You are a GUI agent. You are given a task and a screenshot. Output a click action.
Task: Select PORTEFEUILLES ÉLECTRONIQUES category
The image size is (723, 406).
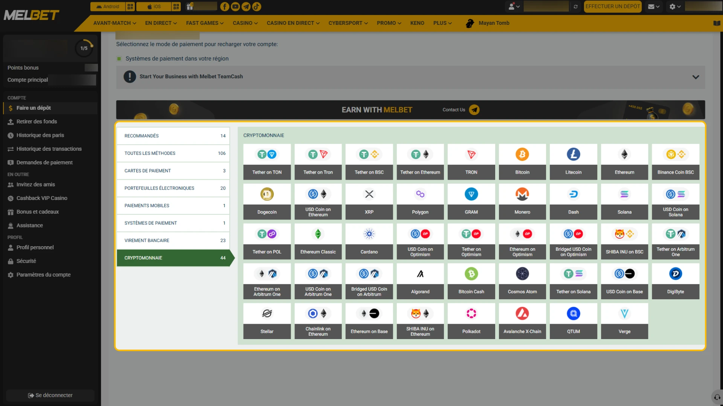[x=173, y=188]
